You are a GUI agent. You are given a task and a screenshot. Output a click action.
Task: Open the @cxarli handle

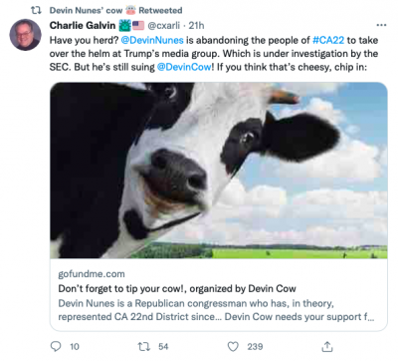[x=164, y=25]
